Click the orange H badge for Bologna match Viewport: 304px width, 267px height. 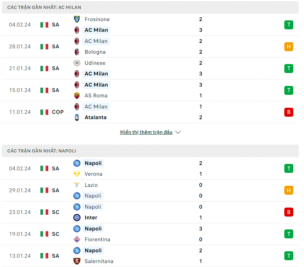tap(289, 47)
